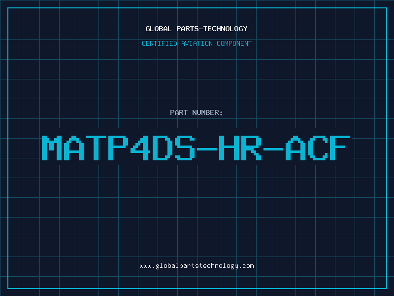
Task: Click the HR segment of the part number
Action: point(241,148)
